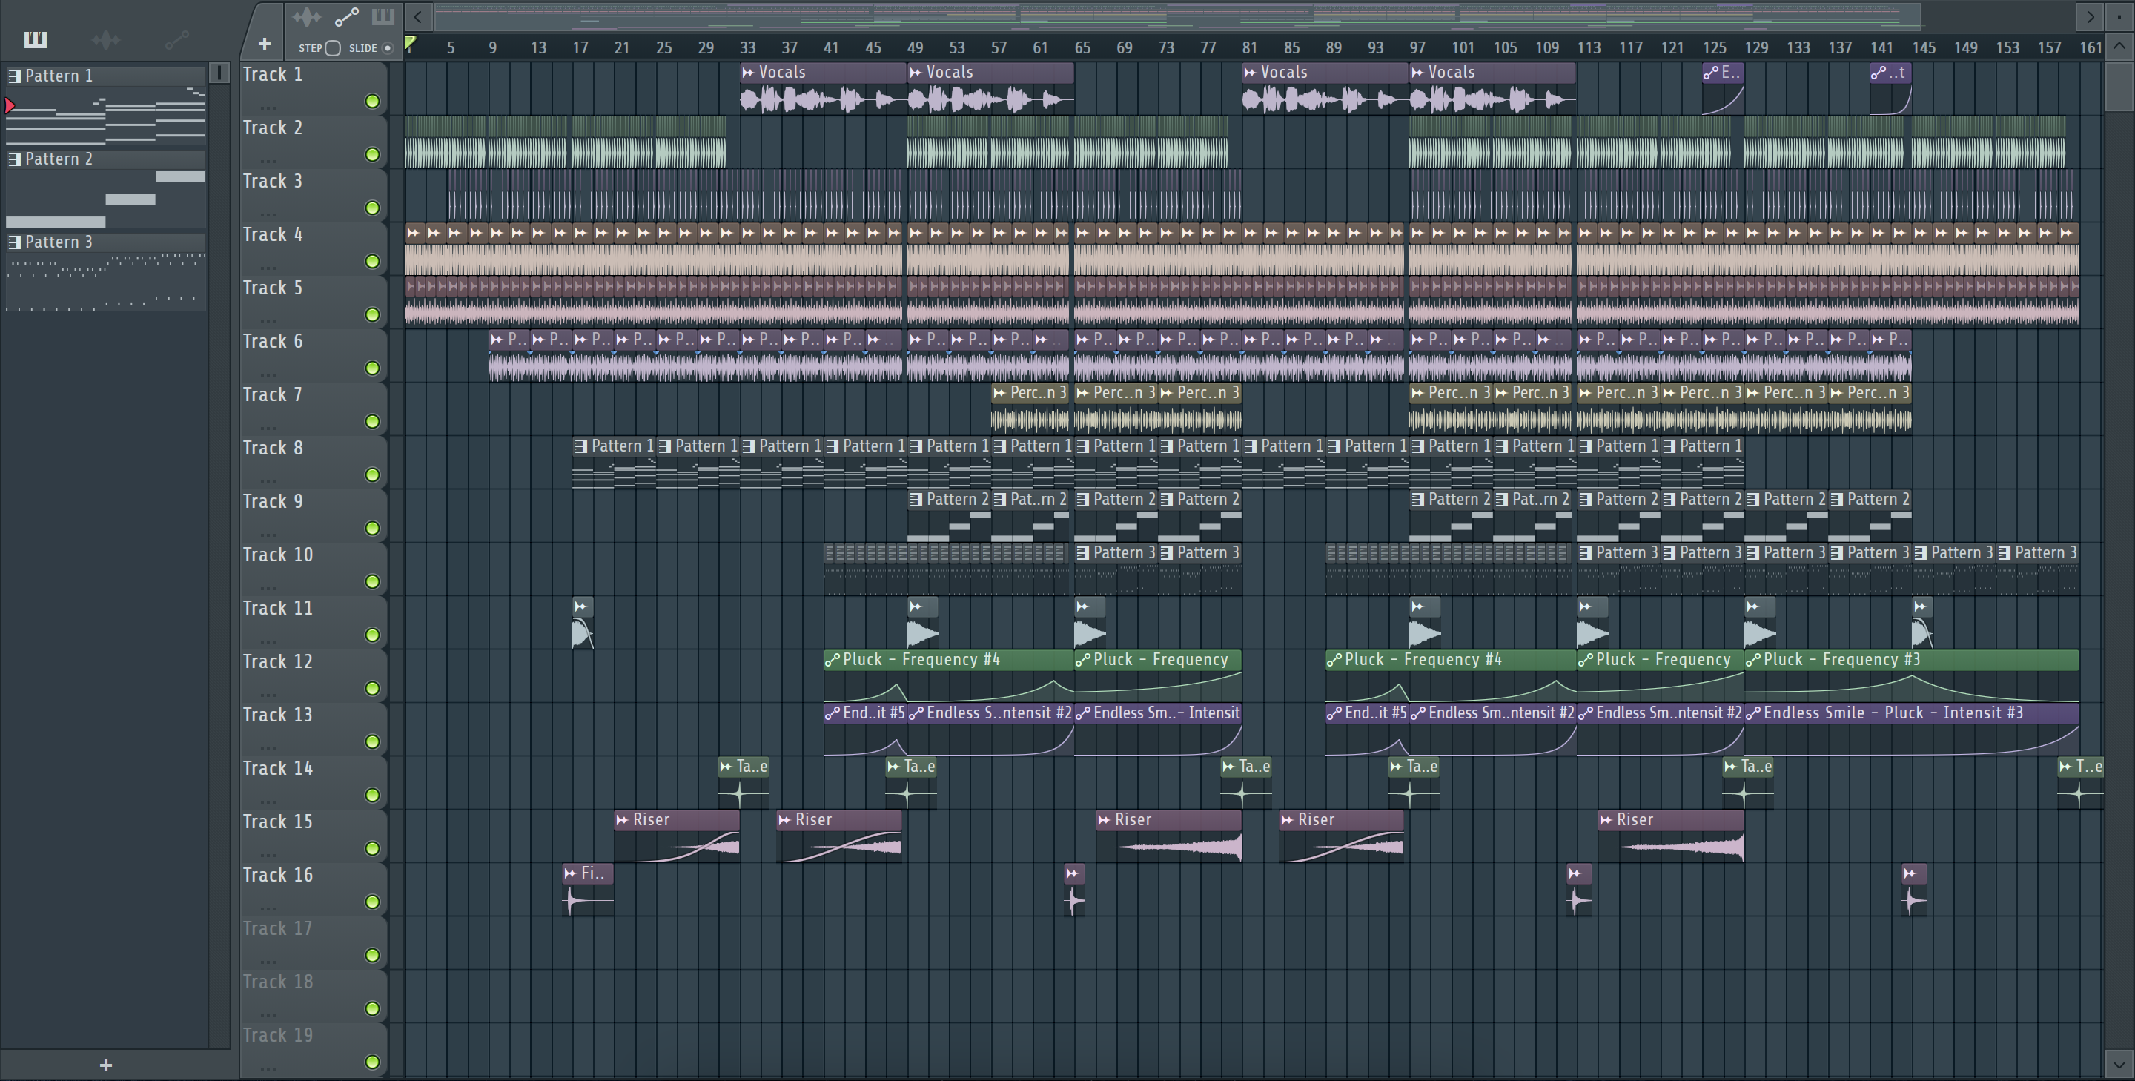The image size is (2135, 1081).
Task: Open Track 13 options via its three dots
Action: (267, 749)
